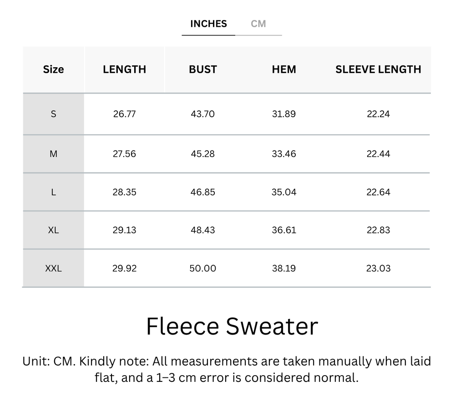
Task: Switch to the CM tab
Action: pyautogui.click(x=258, y=24)
